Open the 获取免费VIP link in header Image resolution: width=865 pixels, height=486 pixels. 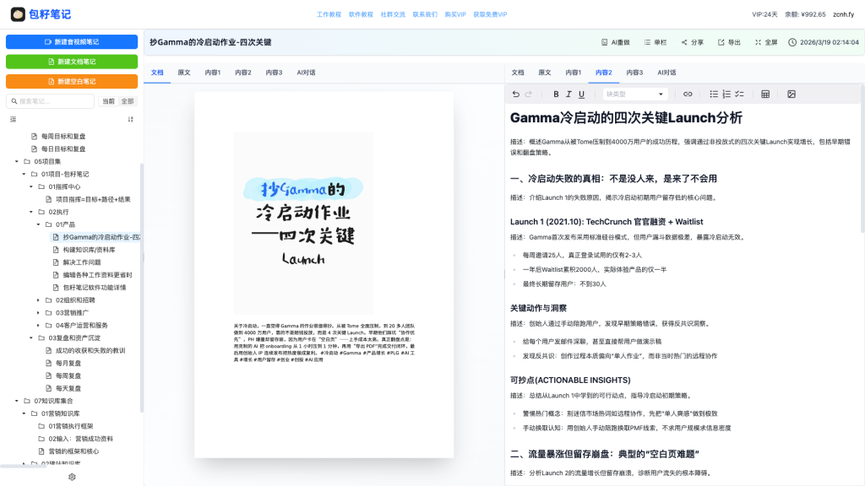[x=490, y=14]
